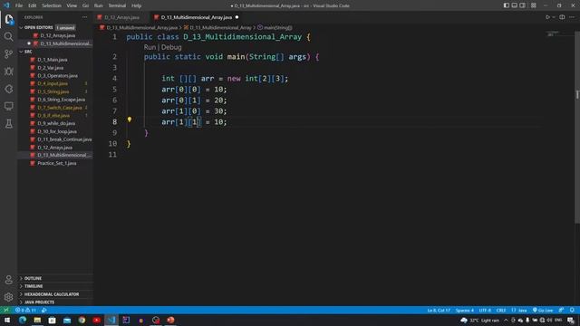This screenshot has height=326, width=580.
Task: Open the Manage gear icon
Action: (8, 297)
